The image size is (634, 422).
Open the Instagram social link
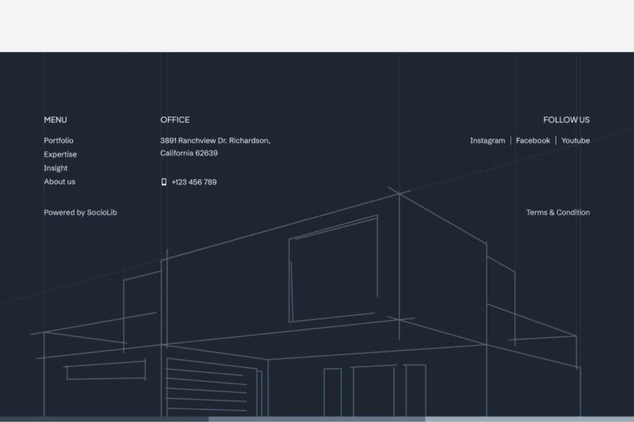click(x=487, y=141)
